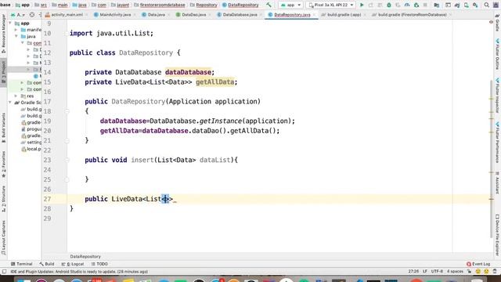Switch to the MainActivity.java tab
The image size is (501, 282).
(114, 15)
